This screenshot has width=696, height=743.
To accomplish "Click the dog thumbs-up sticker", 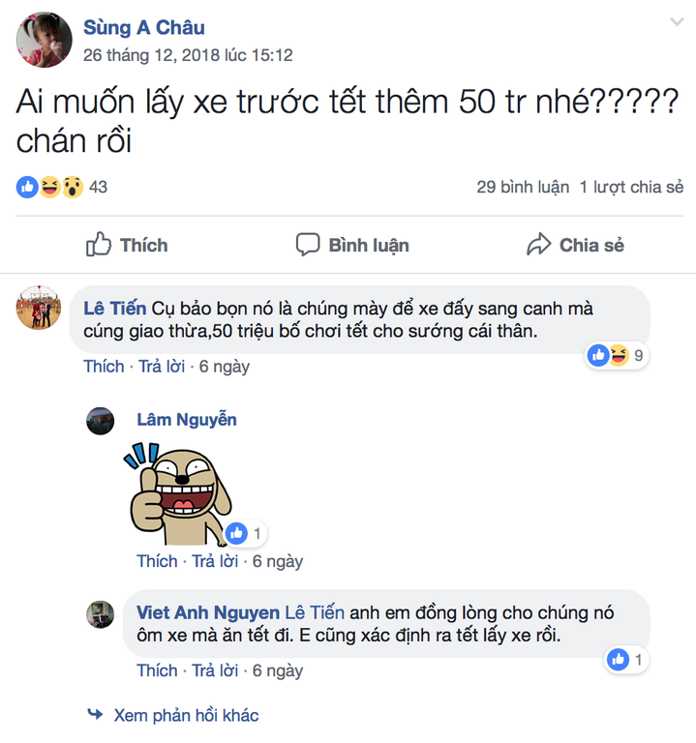I will (178, 493).
